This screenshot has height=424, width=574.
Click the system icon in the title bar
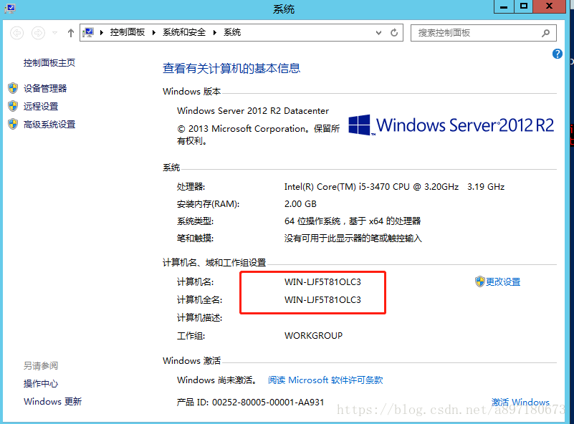(x=10, y=8)
